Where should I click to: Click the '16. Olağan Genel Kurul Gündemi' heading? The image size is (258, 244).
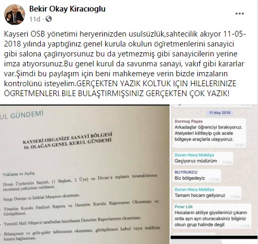coord(68,144)
